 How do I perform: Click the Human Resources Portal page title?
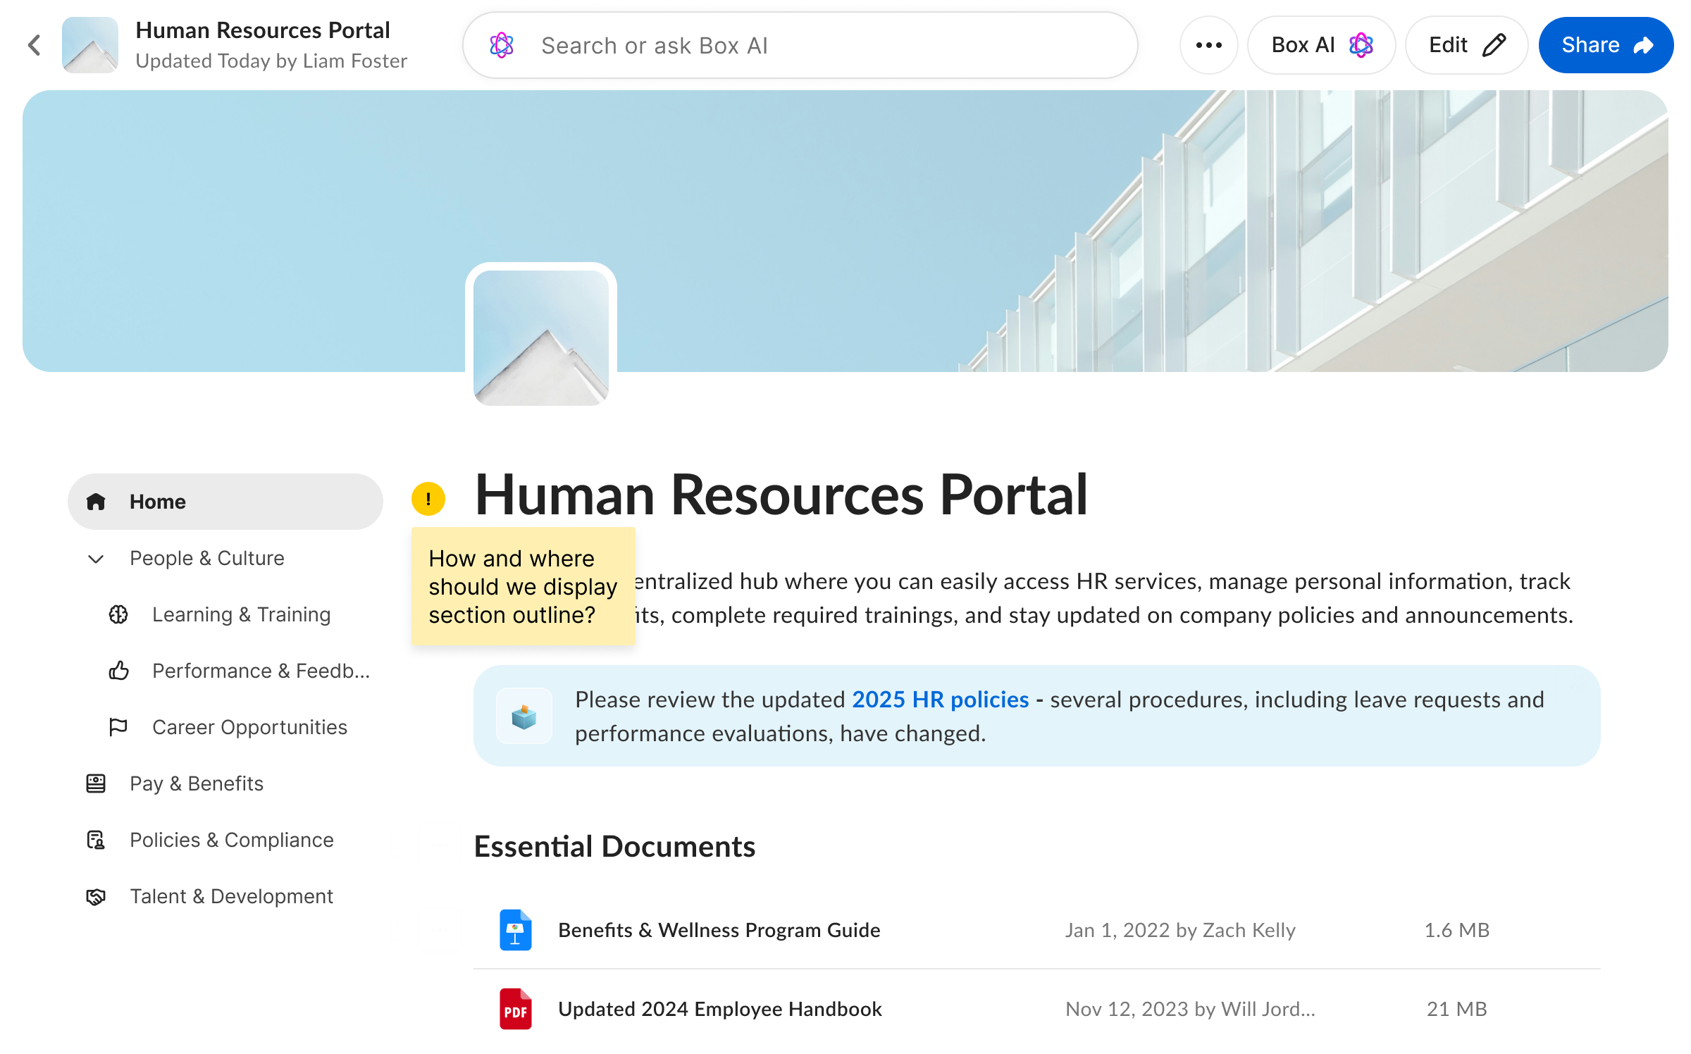click(781, 495)
